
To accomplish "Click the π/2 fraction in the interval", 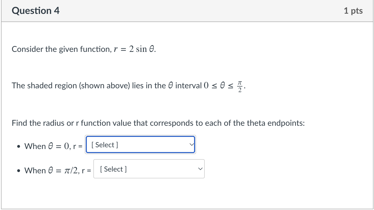I will 240,86.
